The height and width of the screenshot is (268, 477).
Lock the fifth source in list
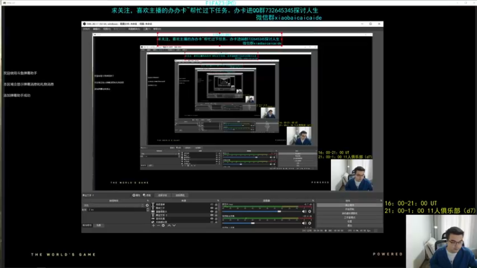pos(216,219)
